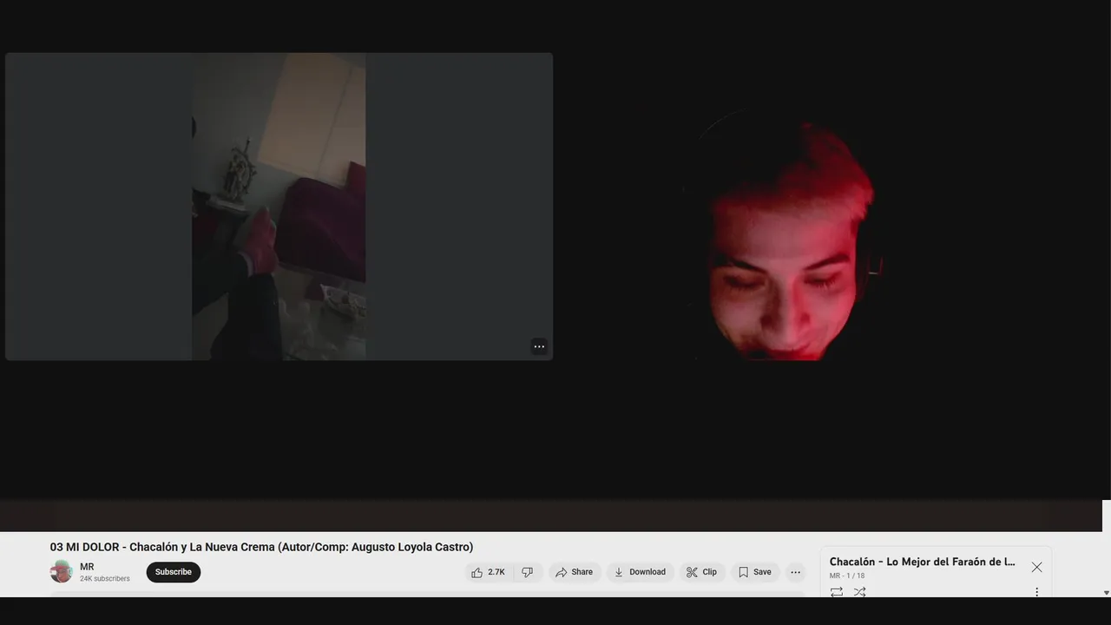
Task: Like the video with 2.7K likes
Action: 487,572
